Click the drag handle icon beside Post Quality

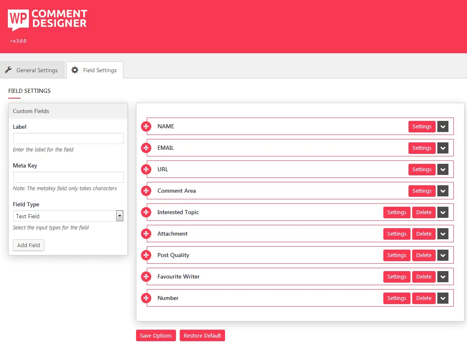(146, 255)
